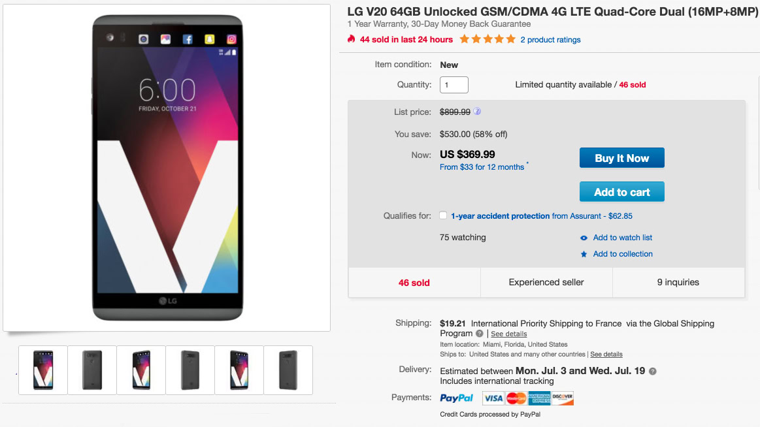Click the eye icon for watch list
Viewport: 760px width, 427px height.
[x=584, y=238]
